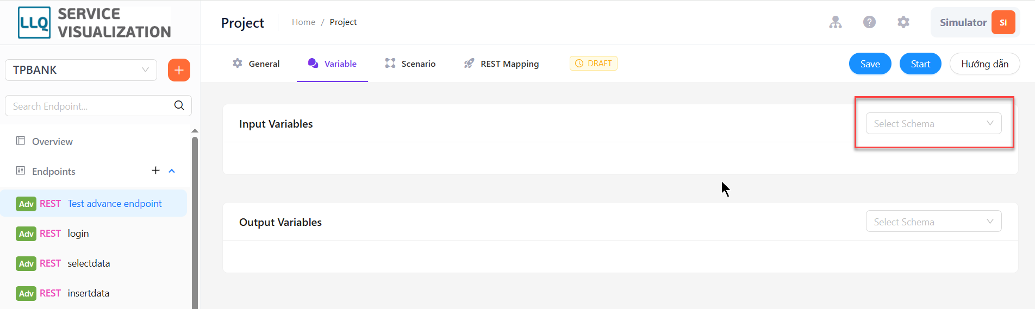The height and width of the screenshot is (309, 1035).
Task: Click the sidebar vertical scrollbar
Action: (x=195, y=223)
